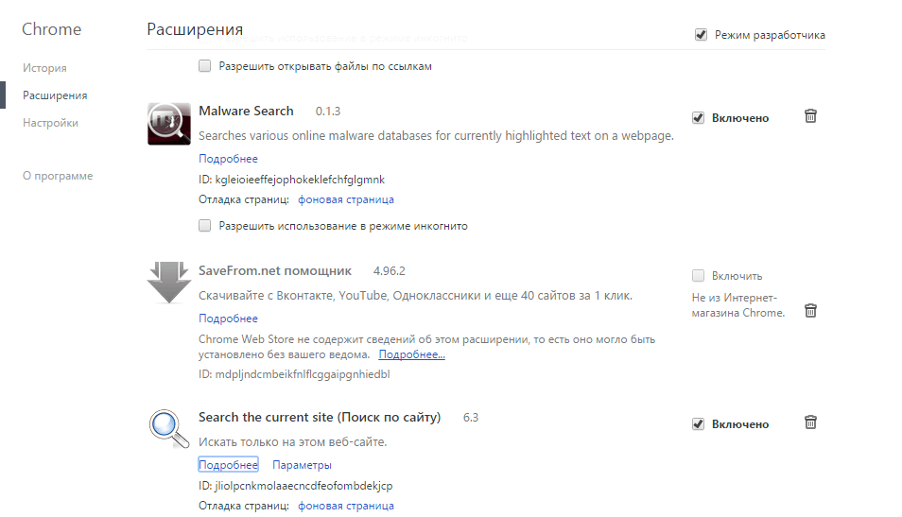The height and width of the screenshot is (517, 902).
Task: Enable opening files by links checkbox
Action: (205, 65)
